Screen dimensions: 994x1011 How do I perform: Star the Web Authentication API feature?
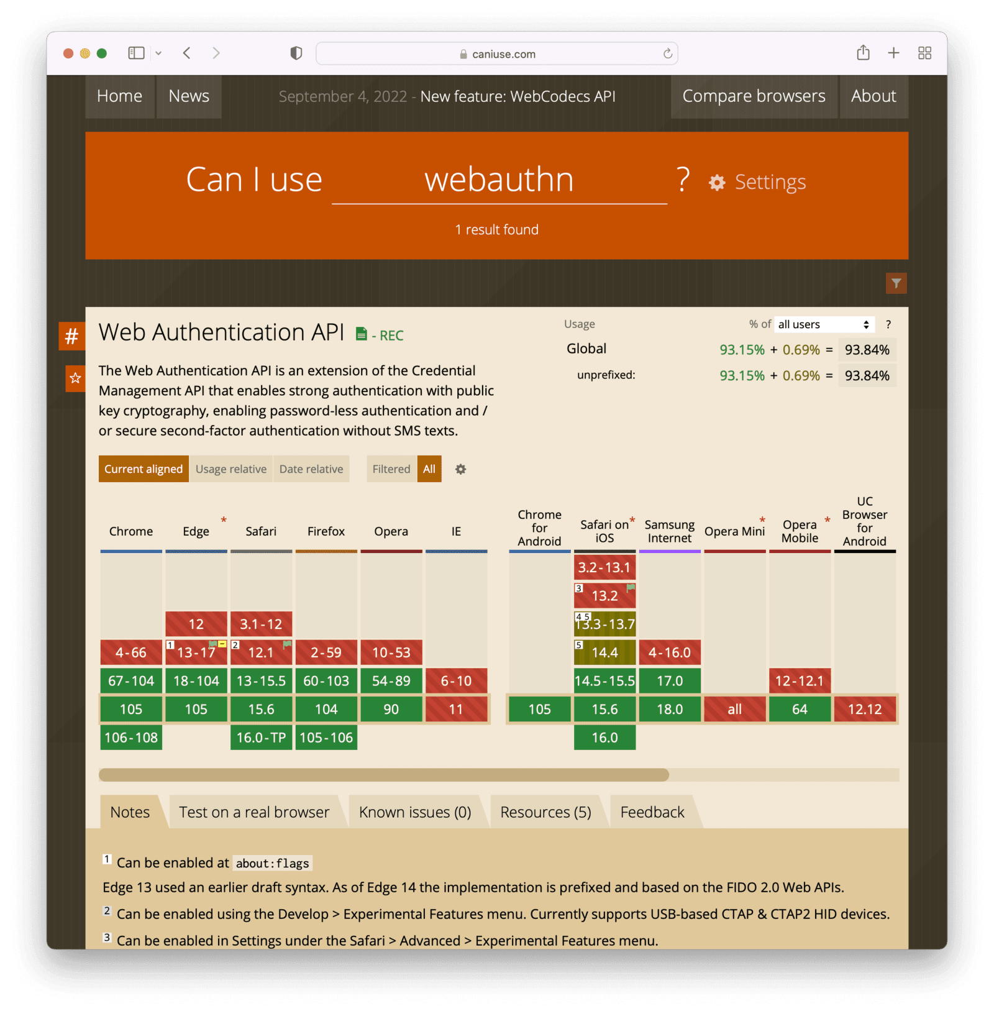point(75,378)
